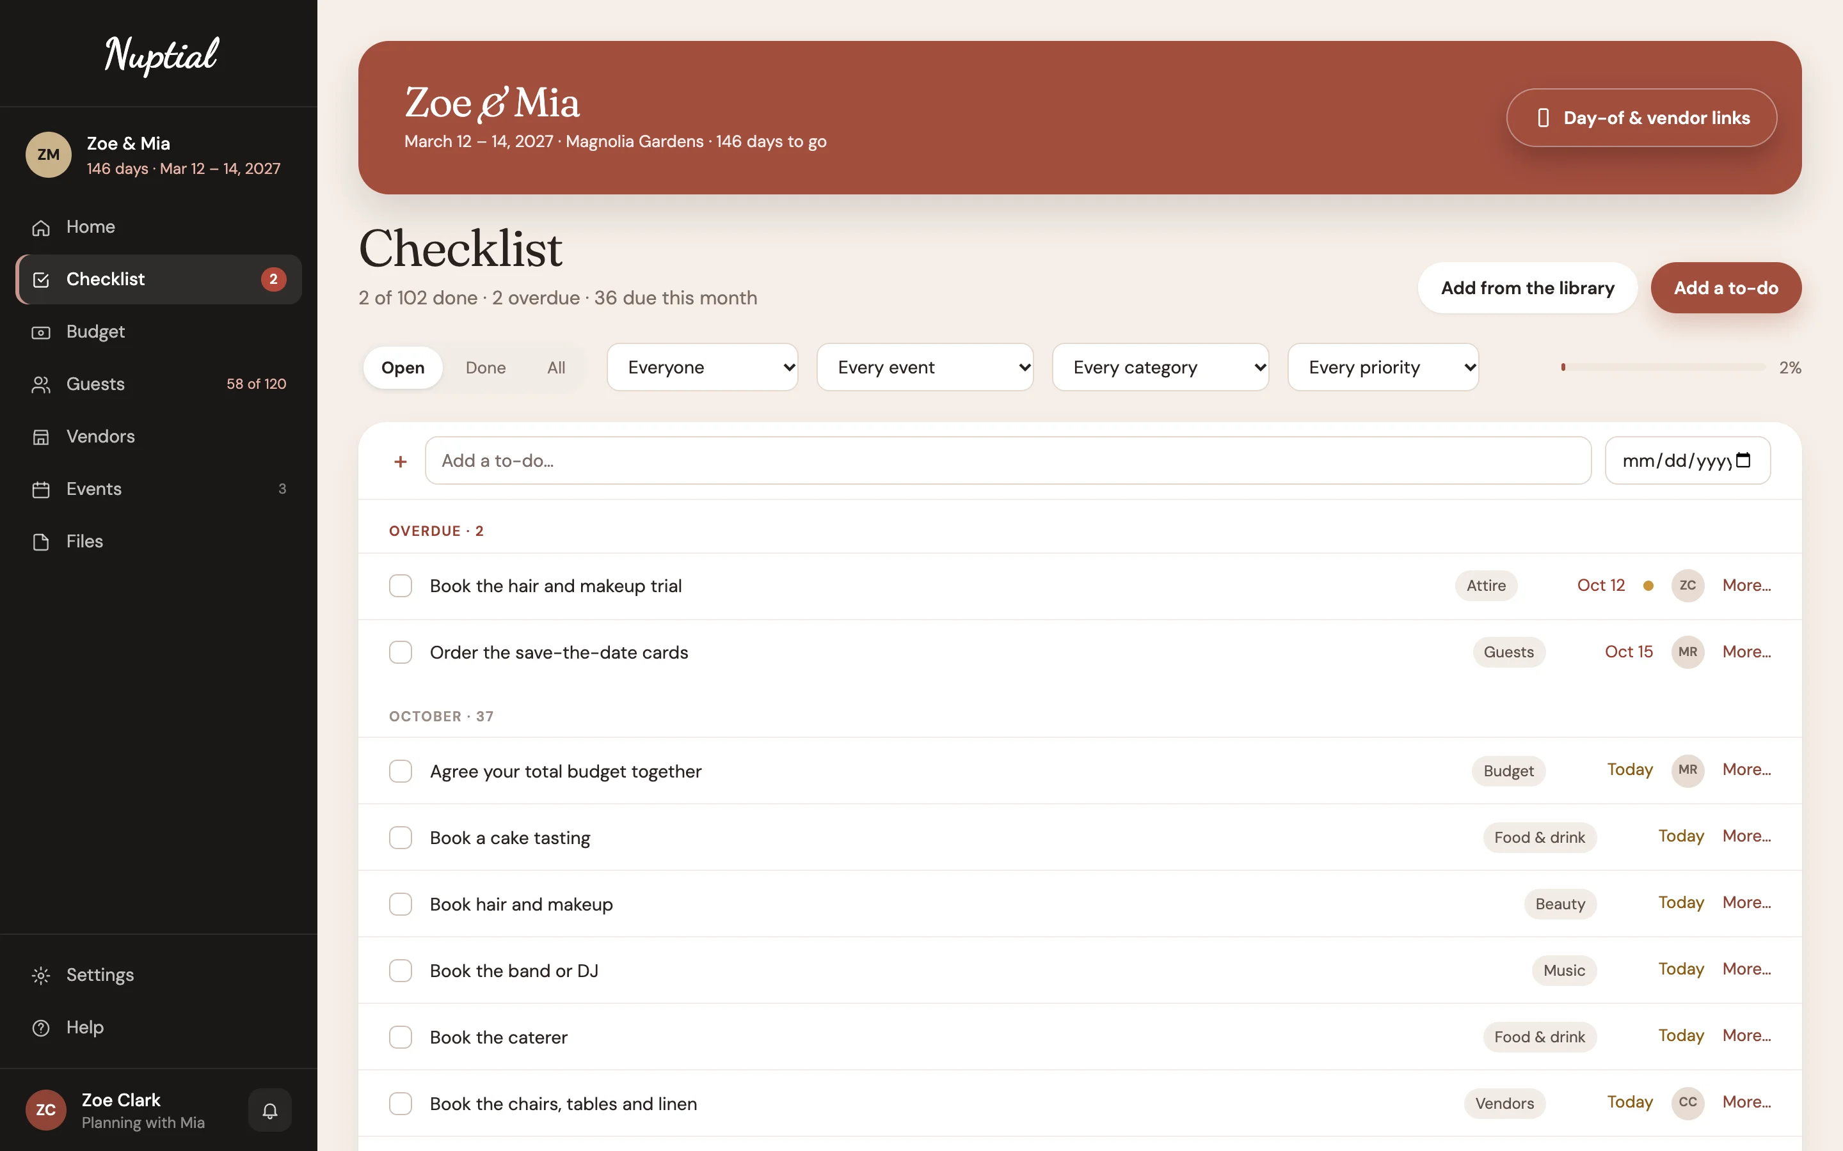Click the CC avatar on chairs, tables row
1843x1151 pixels.
(1687, 1102)
